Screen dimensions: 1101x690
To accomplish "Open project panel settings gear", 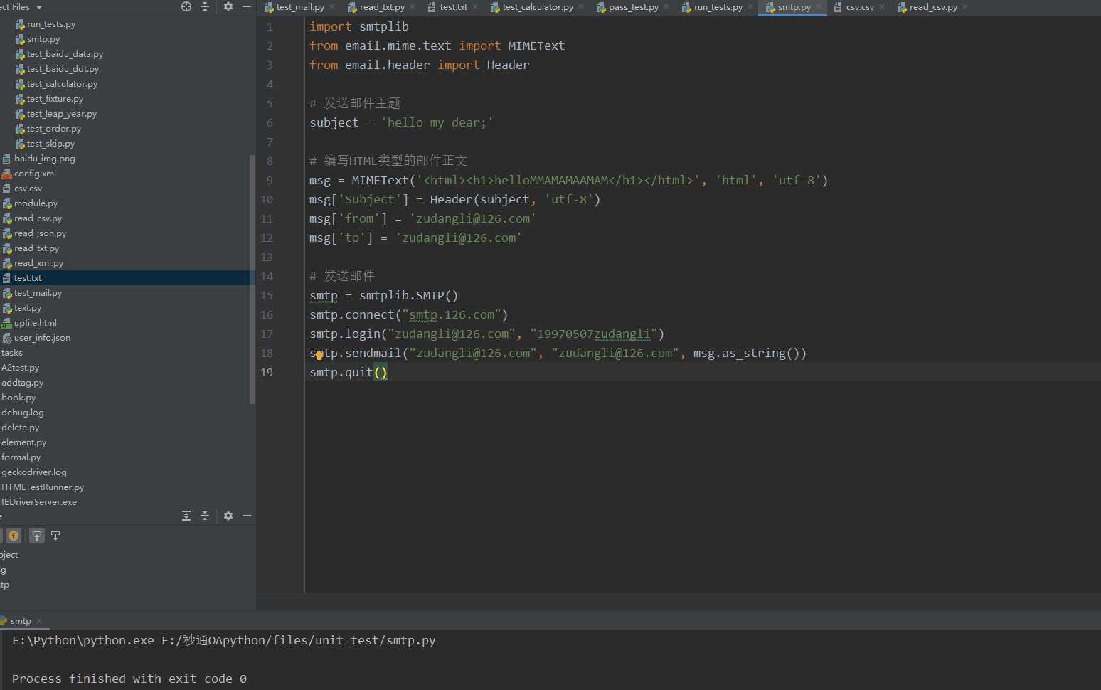I will pyautogui.click(x=228, y=6).
